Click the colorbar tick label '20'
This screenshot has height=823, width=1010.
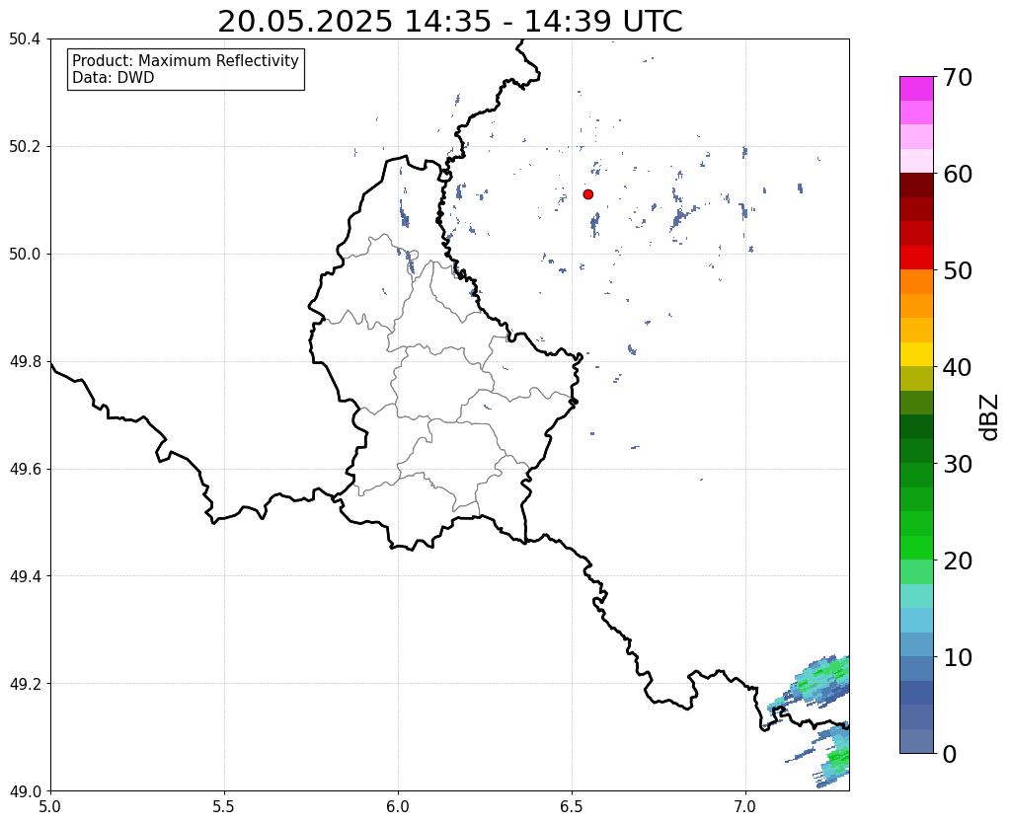[x=958, y=561]
